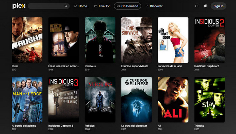236x134 pixels.
Task: Open the Insidious Chapter 2 poster
Action: point(210,40)
